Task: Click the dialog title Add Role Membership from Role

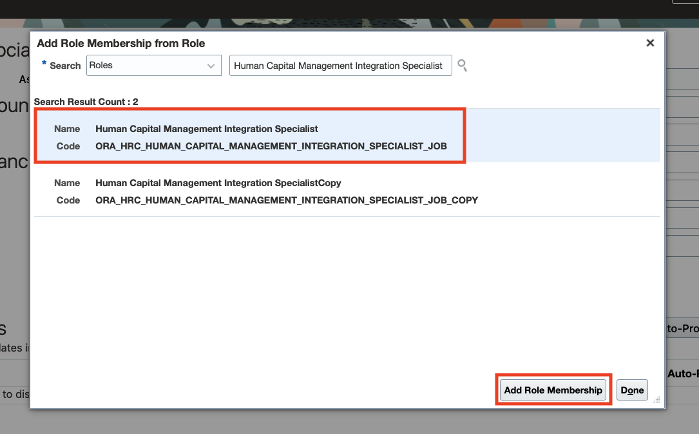Action: [x=121, y=43]
